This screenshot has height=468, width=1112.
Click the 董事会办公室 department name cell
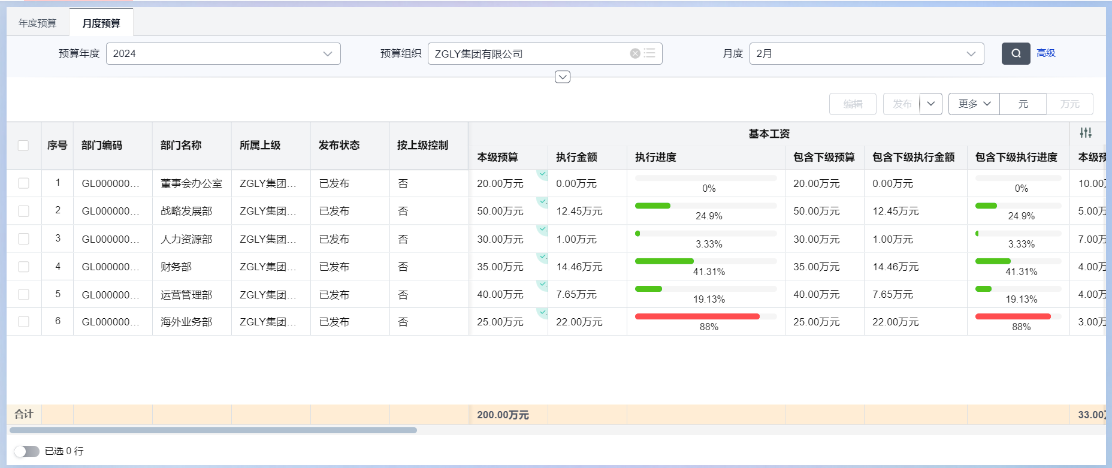191,183
